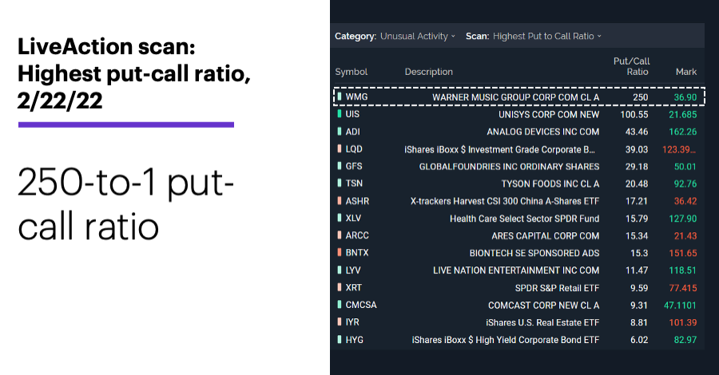This screenshot has height=375, width=719.
Task: Click Comcast Corp New CL A description
Action: coord(543,306)
